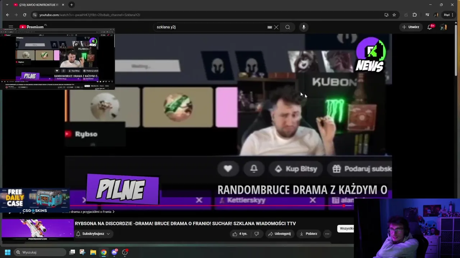460x258 pixels.
Task: Open more actions three-dot menu
Action: pos(327,234)
